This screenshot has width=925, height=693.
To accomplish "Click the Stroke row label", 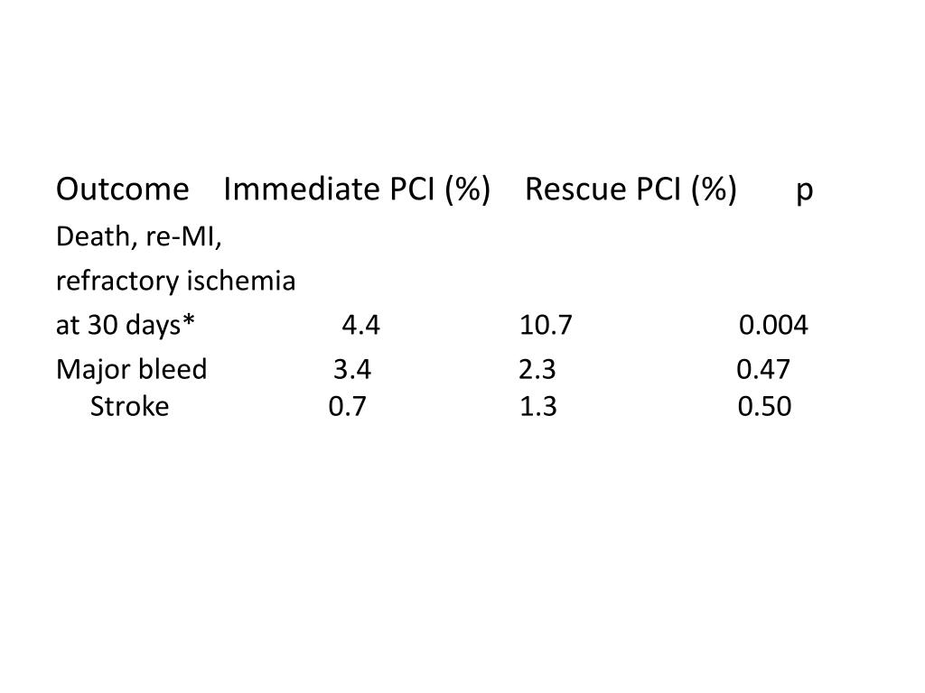I will (130, 407).
